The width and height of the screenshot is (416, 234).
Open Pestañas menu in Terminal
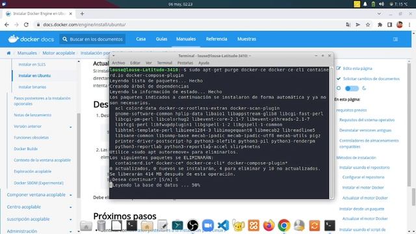click(x=185, y=63)
